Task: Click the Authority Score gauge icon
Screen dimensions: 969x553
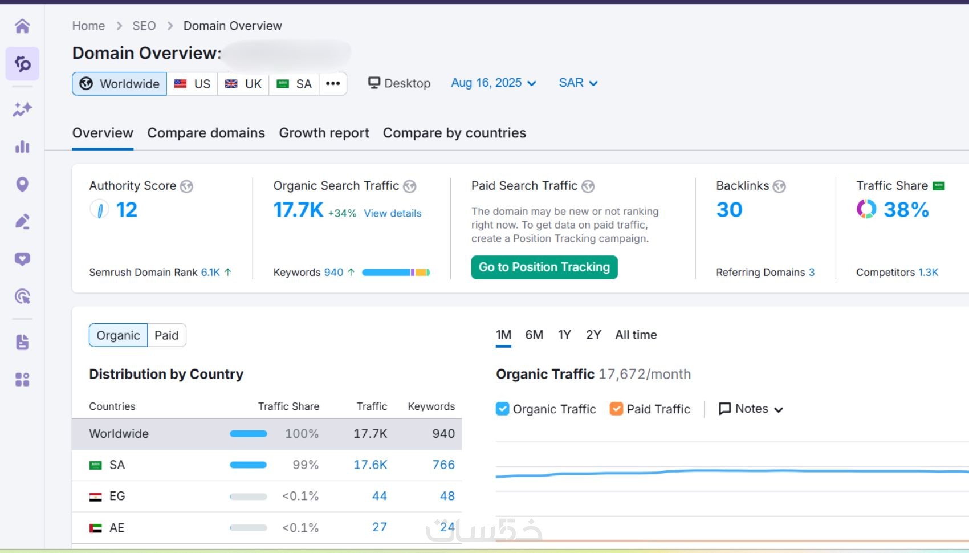Action: point(99,209)
